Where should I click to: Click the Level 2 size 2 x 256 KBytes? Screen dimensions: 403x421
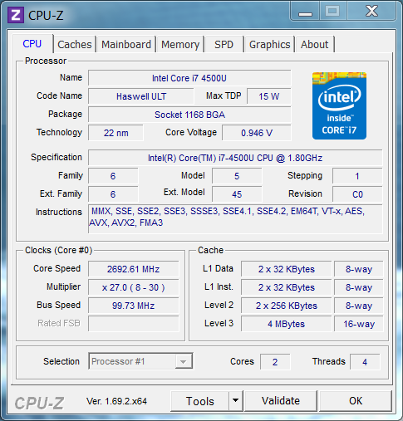point(287,306)
